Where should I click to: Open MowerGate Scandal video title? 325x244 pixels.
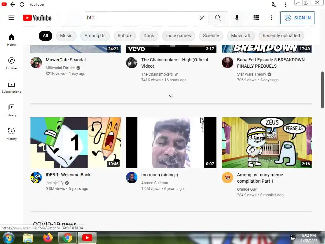tap(66, 60)
